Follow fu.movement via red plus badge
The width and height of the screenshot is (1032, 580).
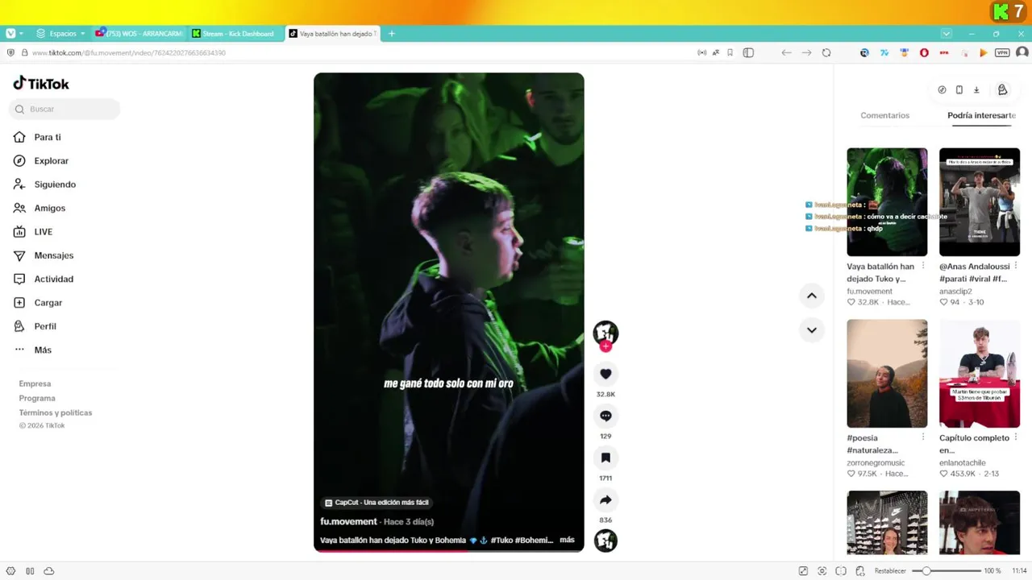click(605, 346)
